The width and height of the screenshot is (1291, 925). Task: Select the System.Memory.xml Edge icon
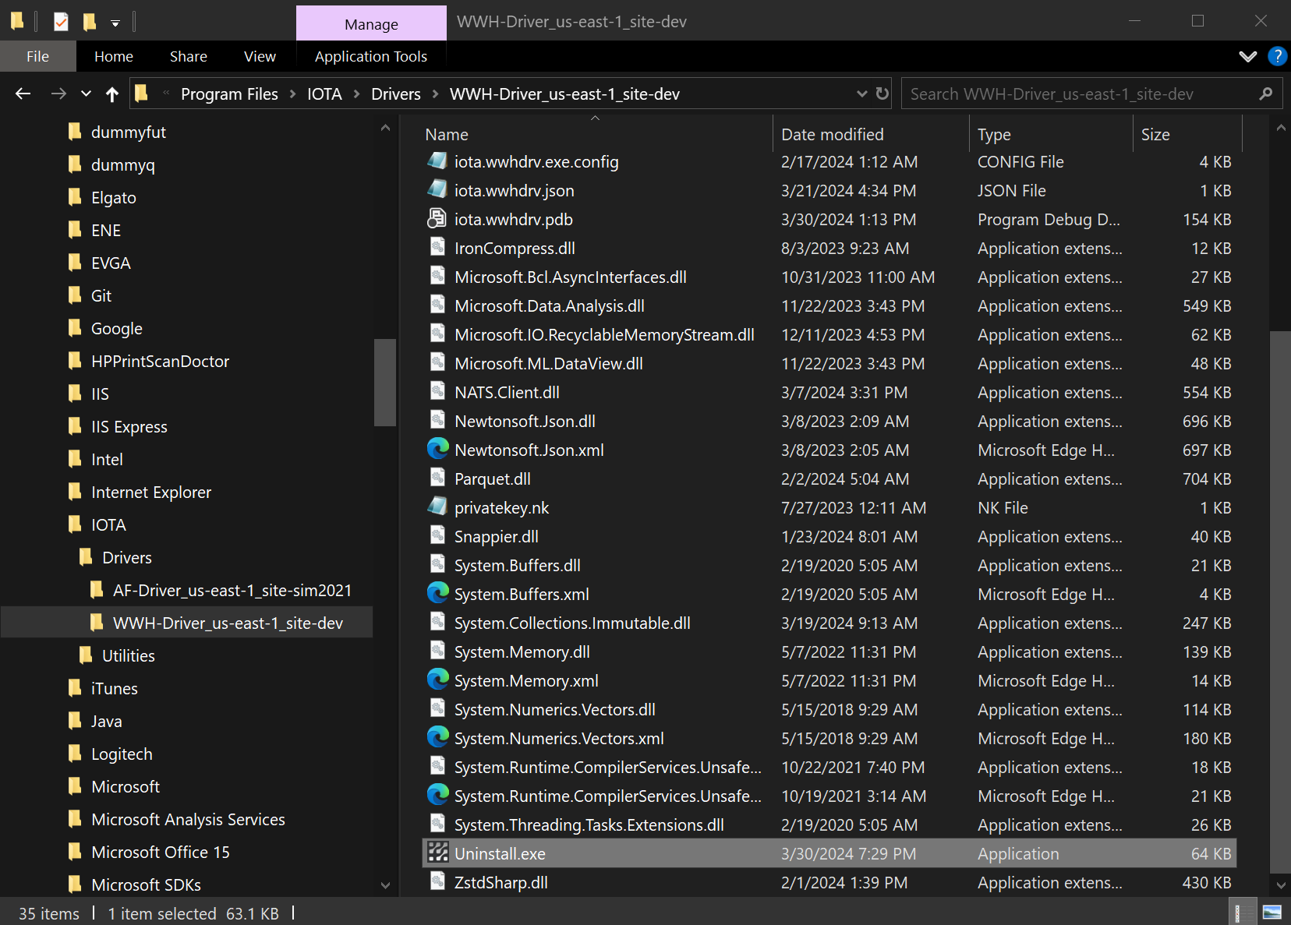[x=437, y=680]
